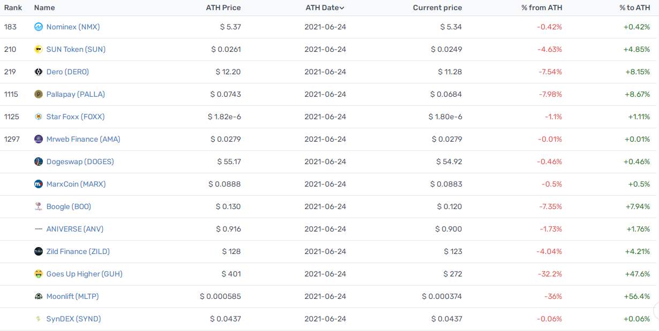Click the Pallapay coin logo icon
This screenshot has height=331, width=659.
39,94
